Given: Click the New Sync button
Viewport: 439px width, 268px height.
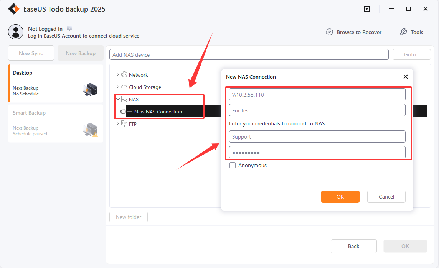Looking at the screenshot, I should point(31,53).
